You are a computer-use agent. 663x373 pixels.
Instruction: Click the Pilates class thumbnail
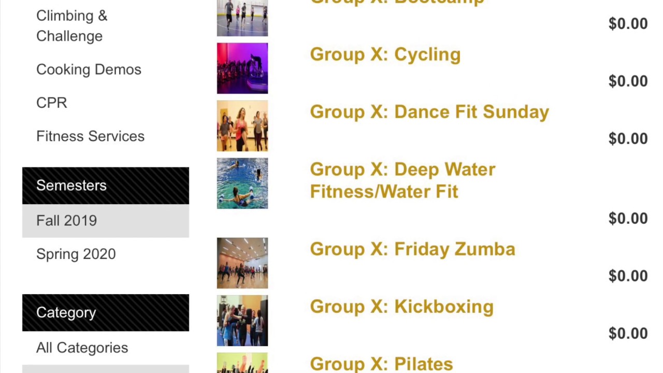[x=242, y=363]
